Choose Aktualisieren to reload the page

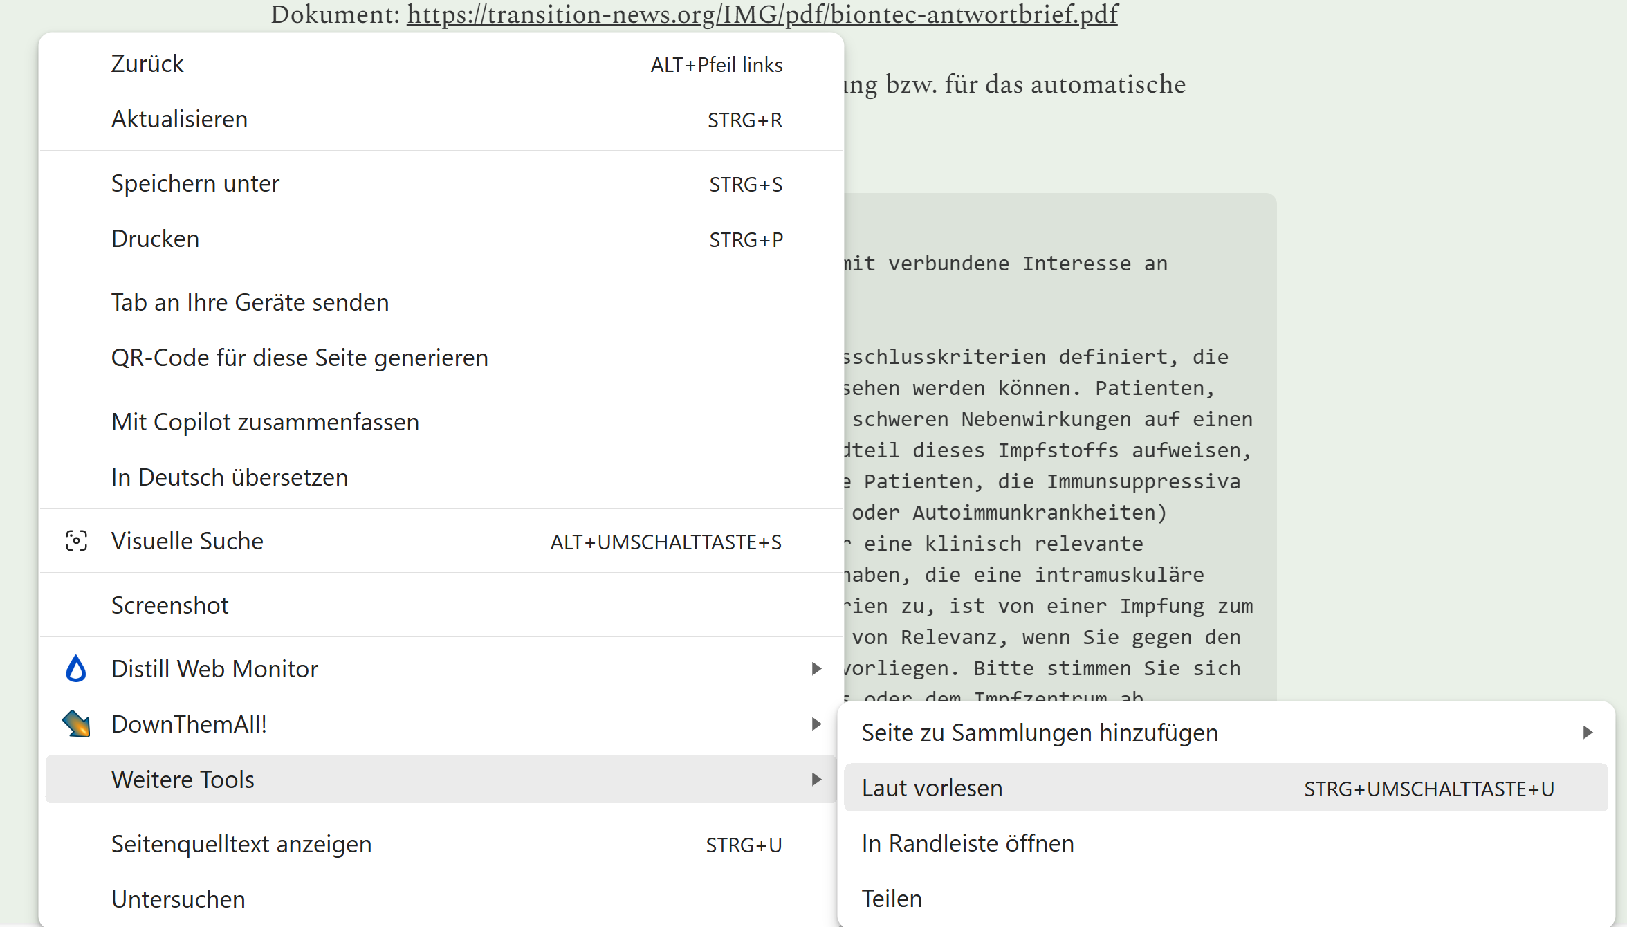click(179, 119)
